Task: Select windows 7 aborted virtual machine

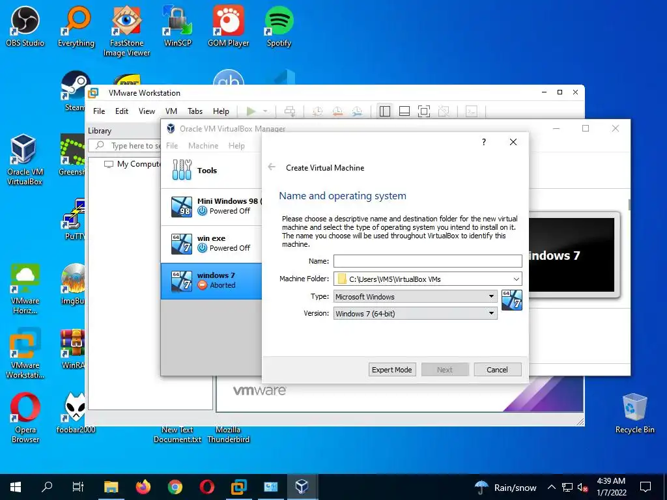Action: click(212, 281)
